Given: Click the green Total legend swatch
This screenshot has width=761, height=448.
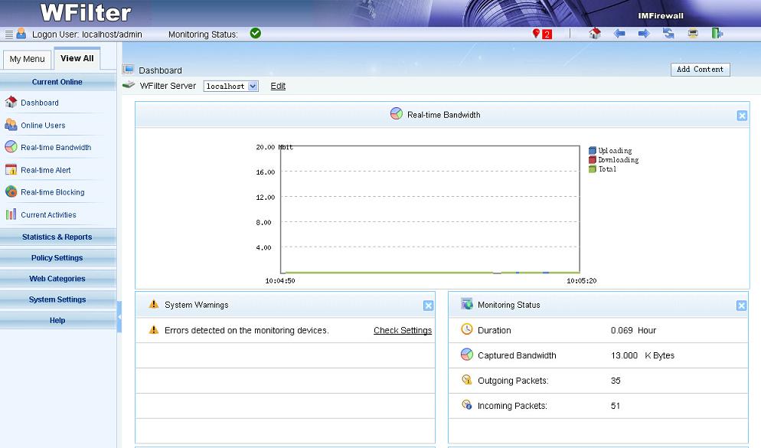Looking at the screenshot, I should [x=592, y=169].
